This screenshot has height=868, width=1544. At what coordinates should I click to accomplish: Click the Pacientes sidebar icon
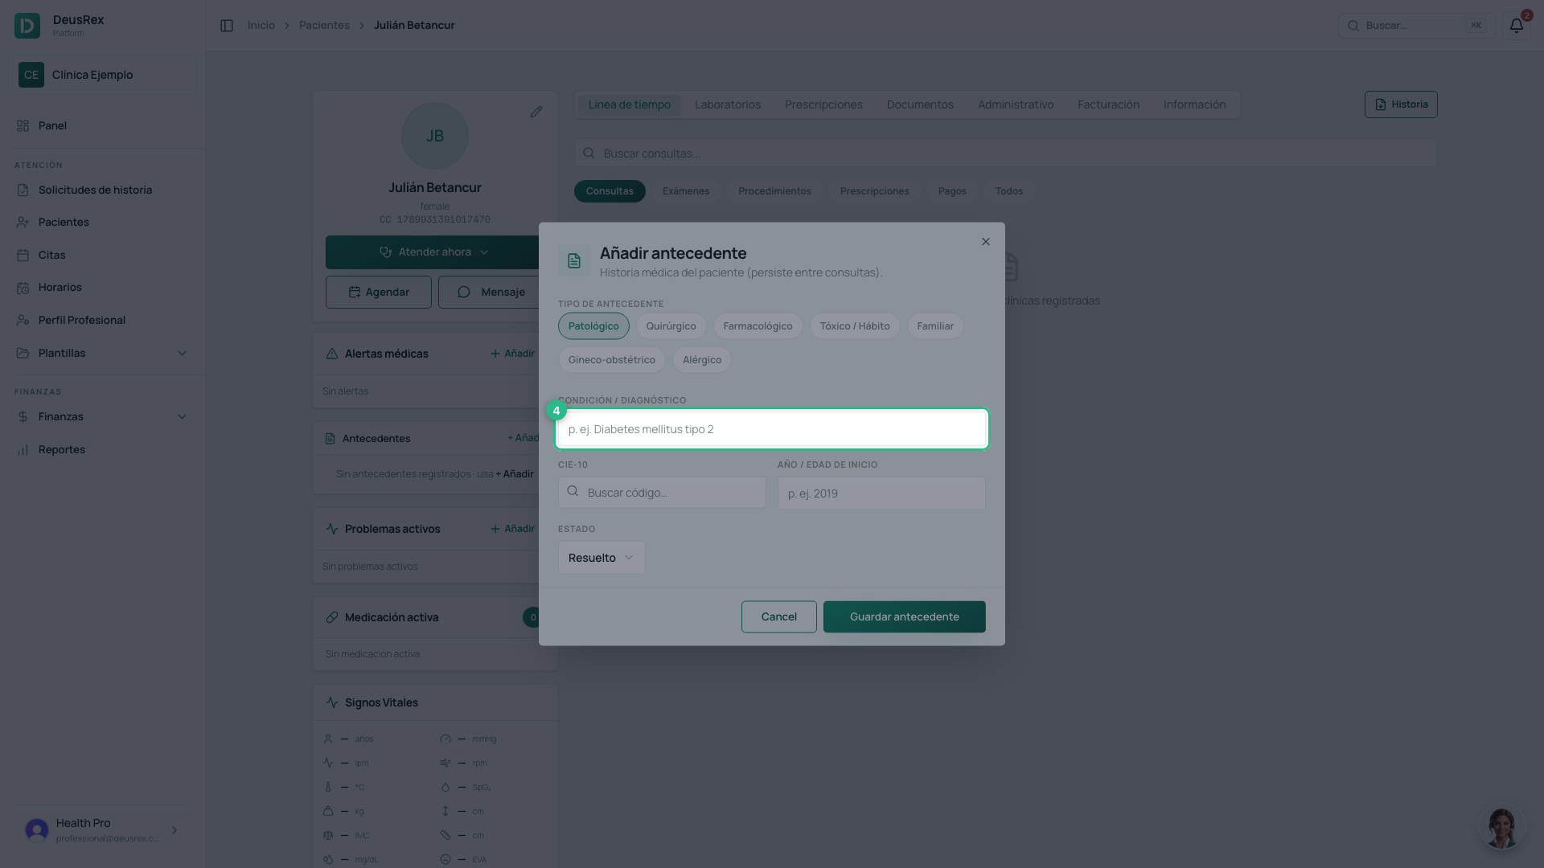(x=23, y=222)
